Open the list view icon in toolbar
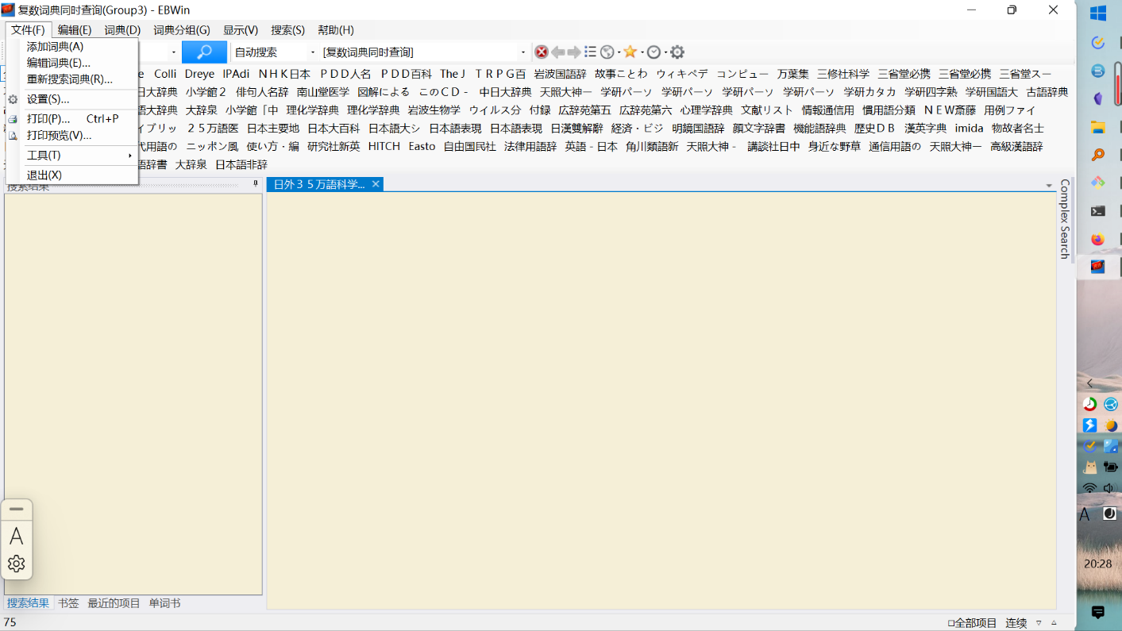This screenshot has width=1122, height=631. [x=590, y=52]
